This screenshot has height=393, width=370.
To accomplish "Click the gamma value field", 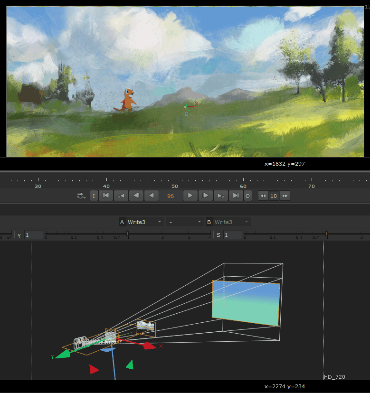I will (34, 235).
